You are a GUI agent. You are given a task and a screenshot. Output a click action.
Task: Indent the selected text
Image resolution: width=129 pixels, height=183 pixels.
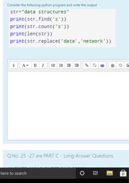pyautogui.click(x=77, y=65)
